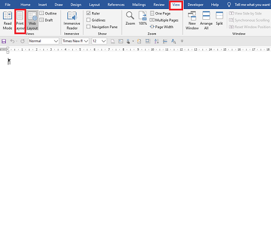Open a New Window
The height and width of the screenshot is (250, 271).
click(192, 21)
